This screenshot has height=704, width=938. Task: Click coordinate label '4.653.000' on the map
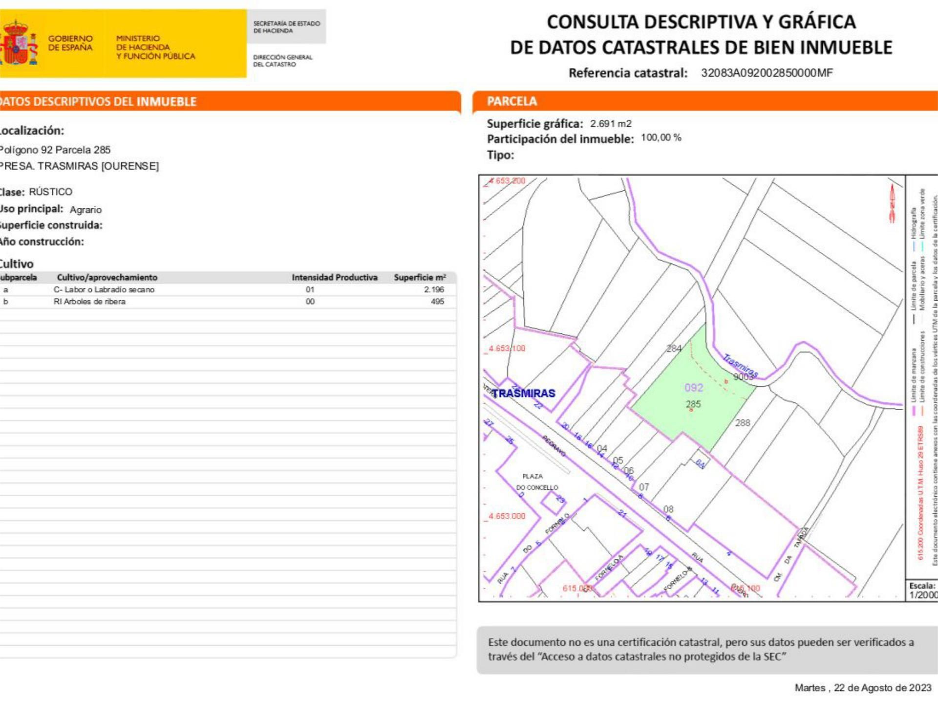(x=507, y=516)
